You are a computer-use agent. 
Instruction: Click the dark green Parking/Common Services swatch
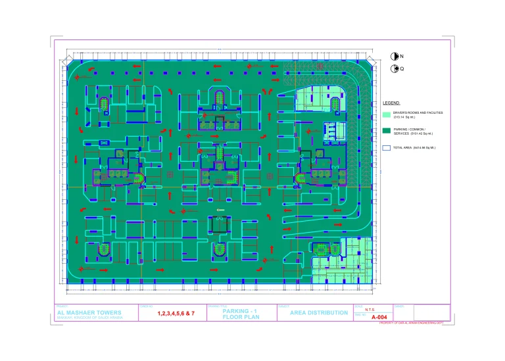click(387, 131)
